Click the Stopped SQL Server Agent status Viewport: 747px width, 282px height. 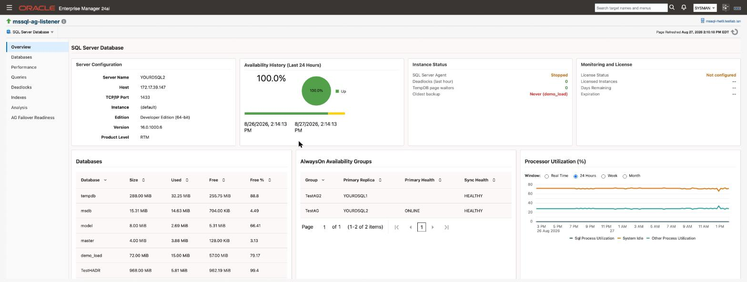pyautogui.click(x=559, y=75)
